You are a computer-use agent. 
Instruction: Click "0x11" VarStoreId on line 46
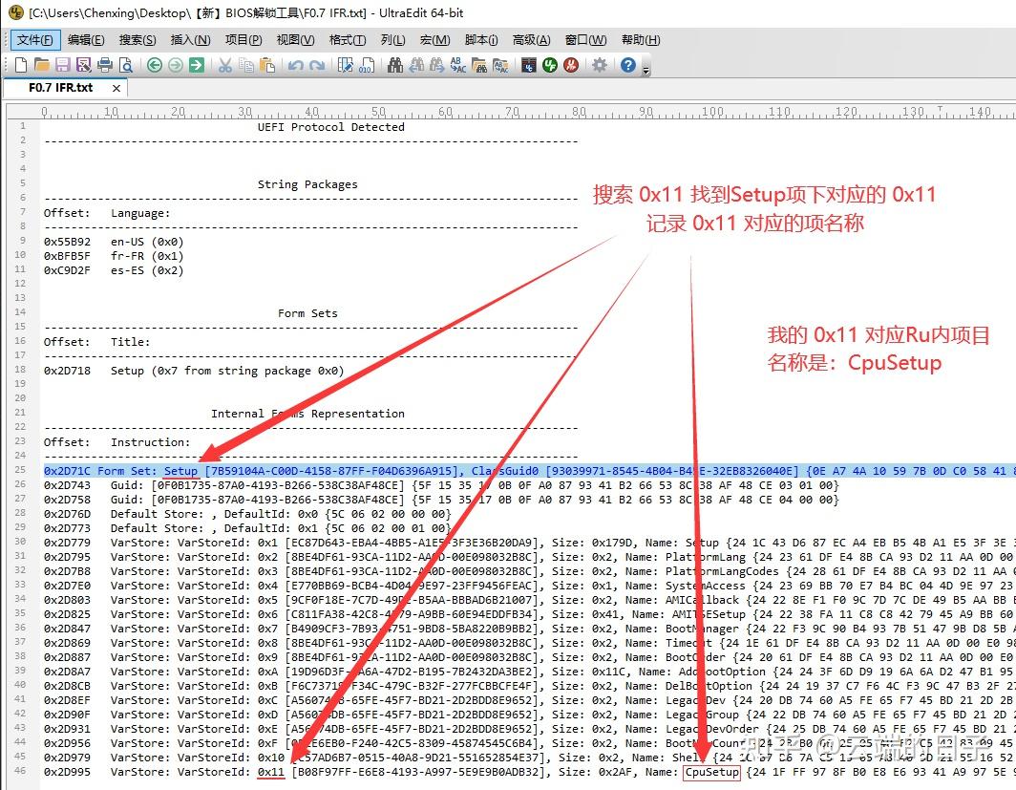pyautogui.click(x=271, y=772)
